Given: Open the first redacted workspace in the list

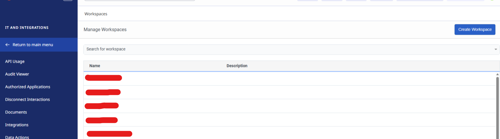Looking at the screenshot, I should [x=104, y=78].
